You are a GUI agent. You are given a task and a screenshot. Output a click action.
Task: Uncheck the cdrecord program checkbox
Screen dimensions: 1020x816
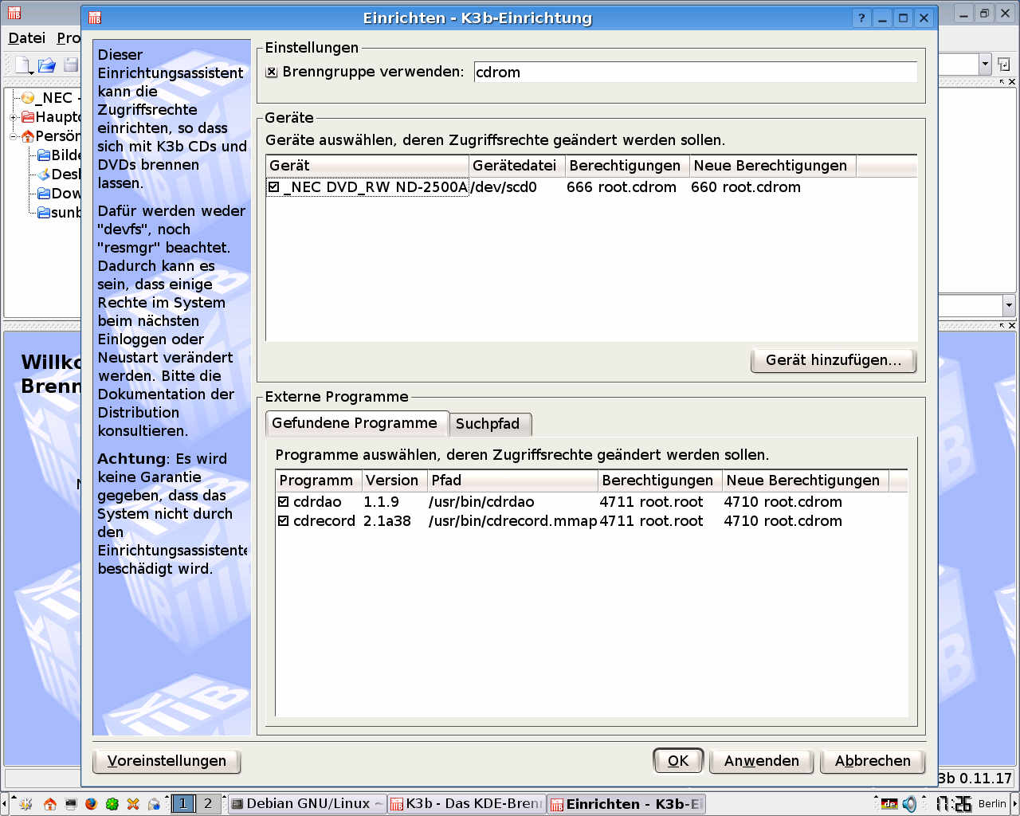click(283, 521)
